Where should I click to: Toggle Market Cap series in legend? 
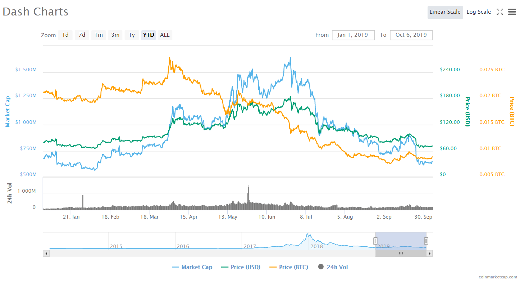[x=192, y=267]
